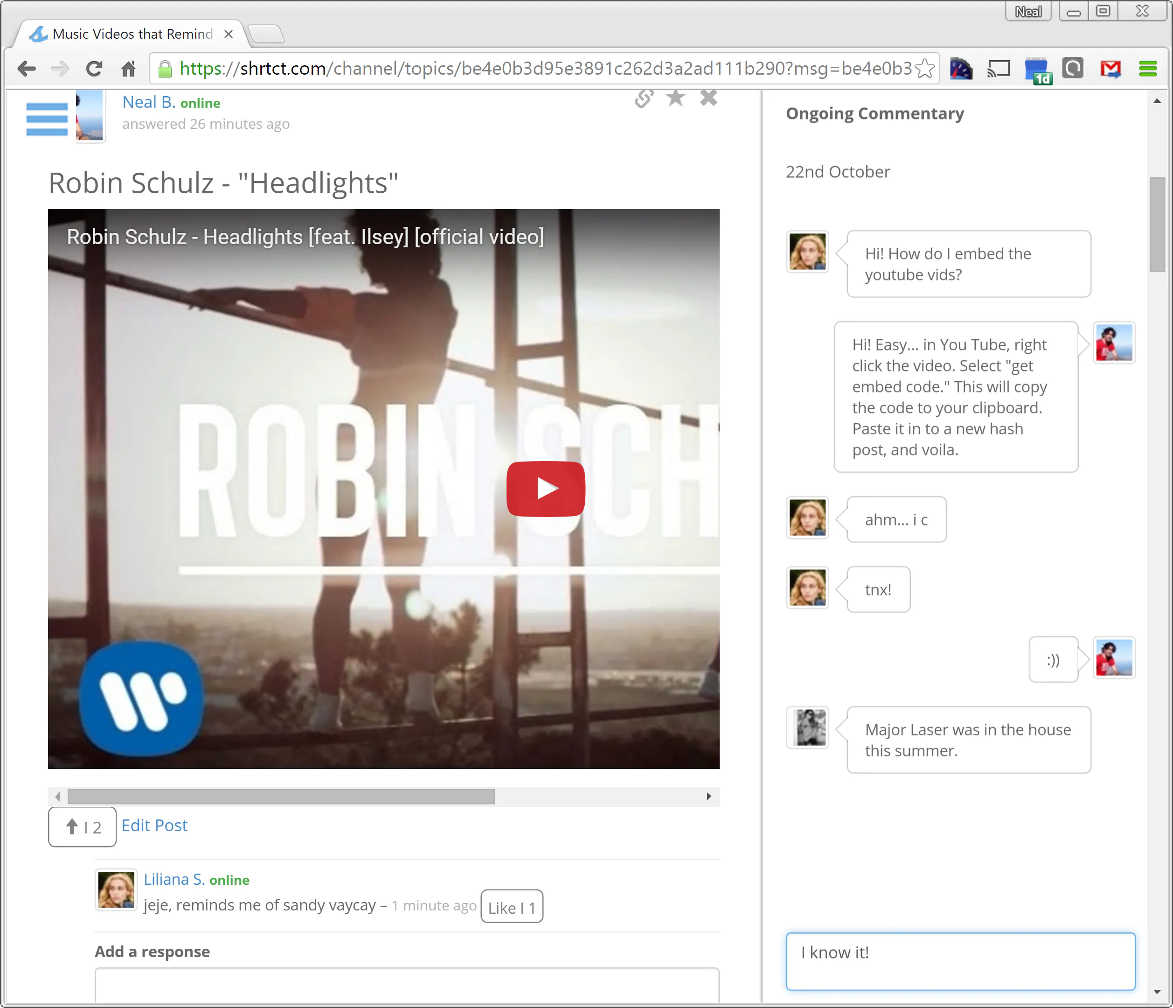The width and height of the screenshot is (1173, 1008).
Task: Close the Music Videos browser tab
Action: point(229,34)
